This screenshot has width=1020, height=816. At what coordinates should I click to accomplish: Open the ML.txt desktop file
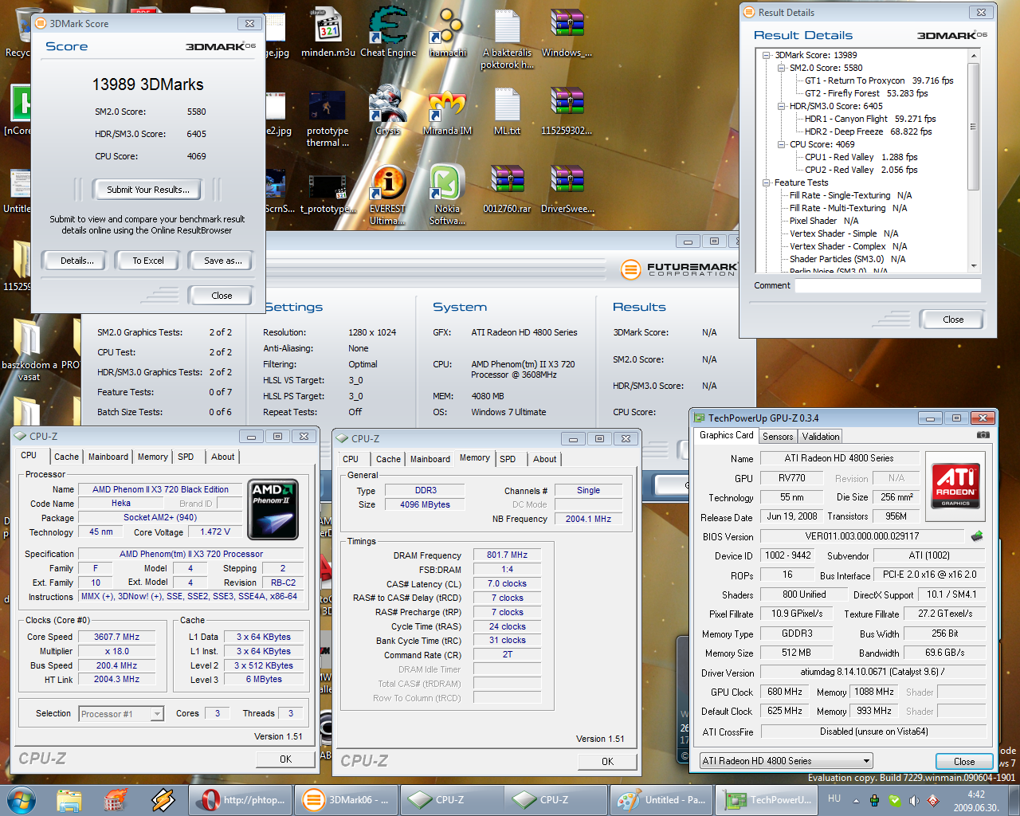pos(507,112)
